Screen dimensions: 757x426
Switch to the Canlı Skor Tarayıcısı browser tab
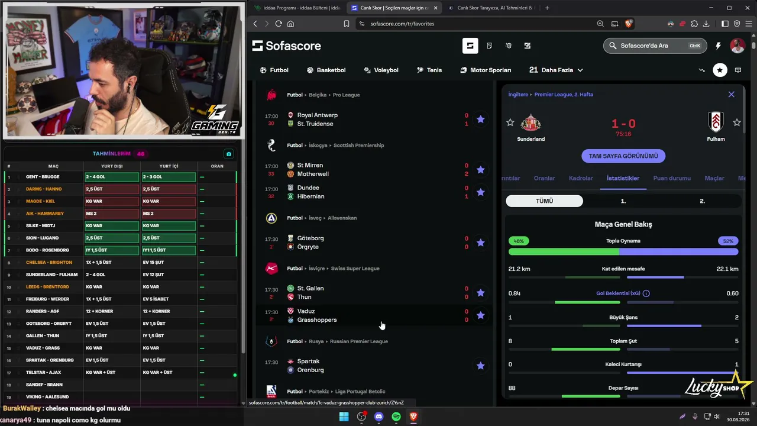[491, 8]
